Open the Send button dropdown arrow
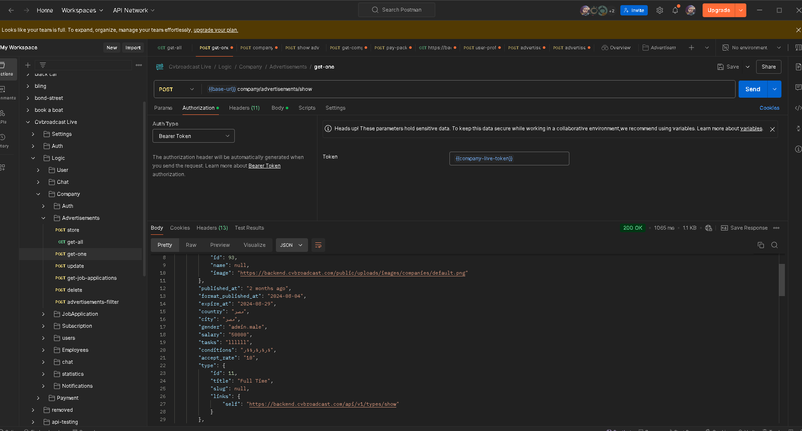This screenshot has height=431, width=802. tap(775, 89)
